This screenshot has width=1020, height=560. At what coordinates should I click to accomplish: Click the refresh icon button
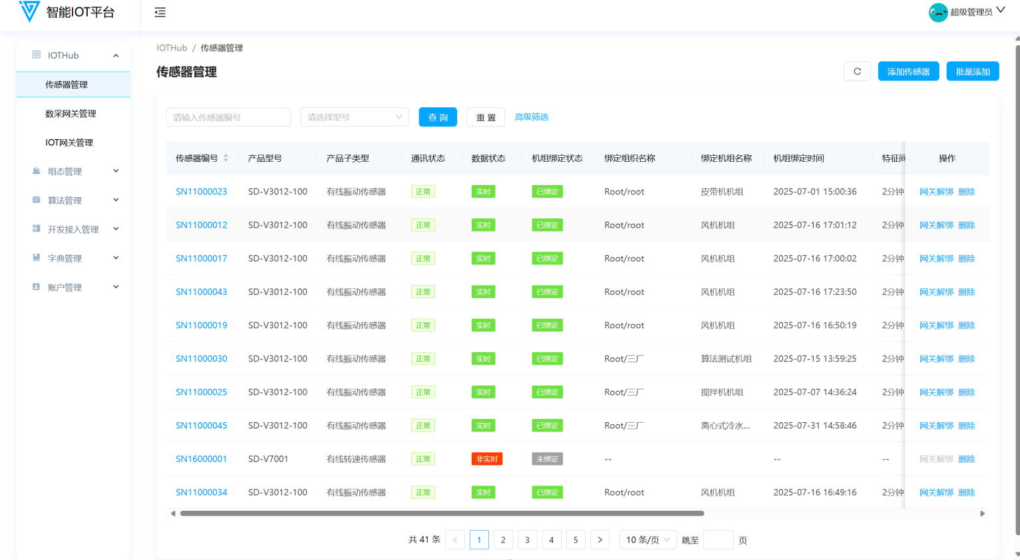(x=857, y=71)
